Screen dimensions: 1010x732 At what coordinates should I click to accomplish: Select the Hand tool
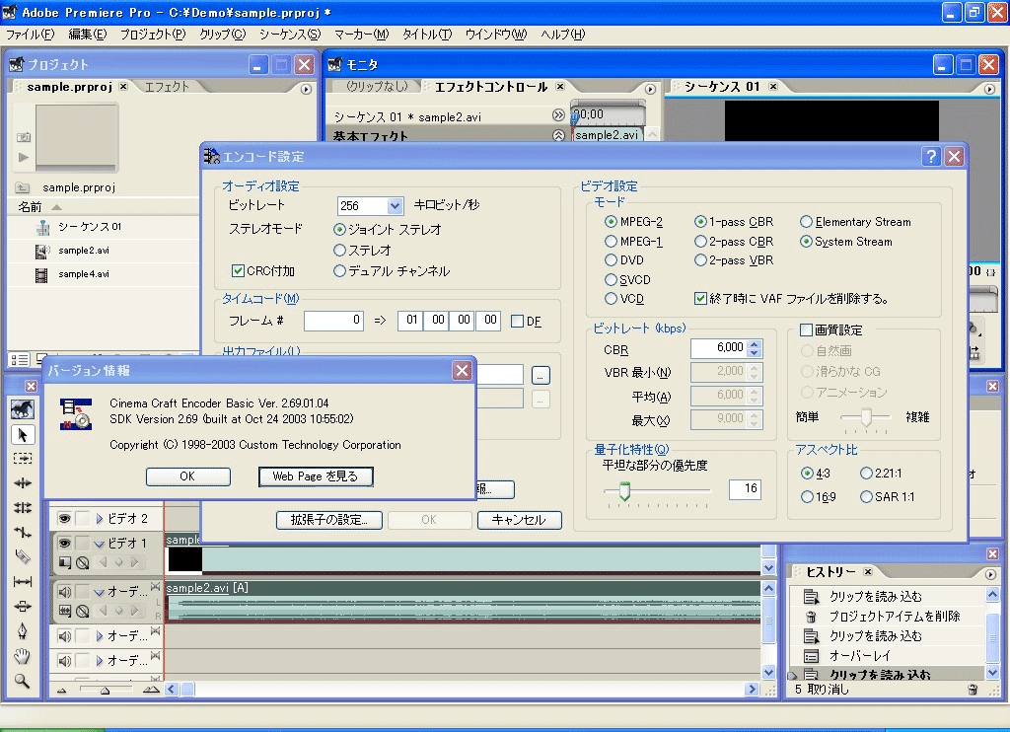[x=23, y=656]
